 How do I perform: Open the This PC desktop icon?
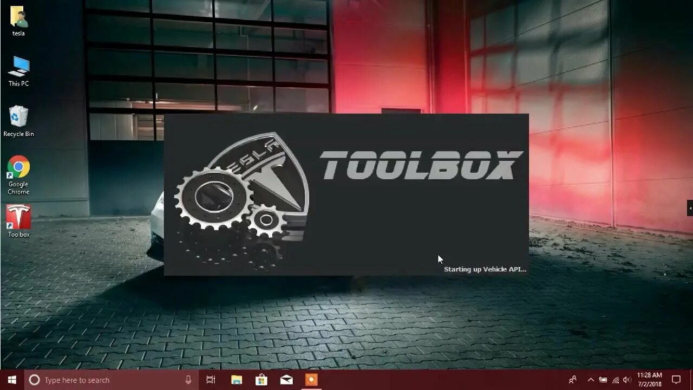(x=18, y=71)
